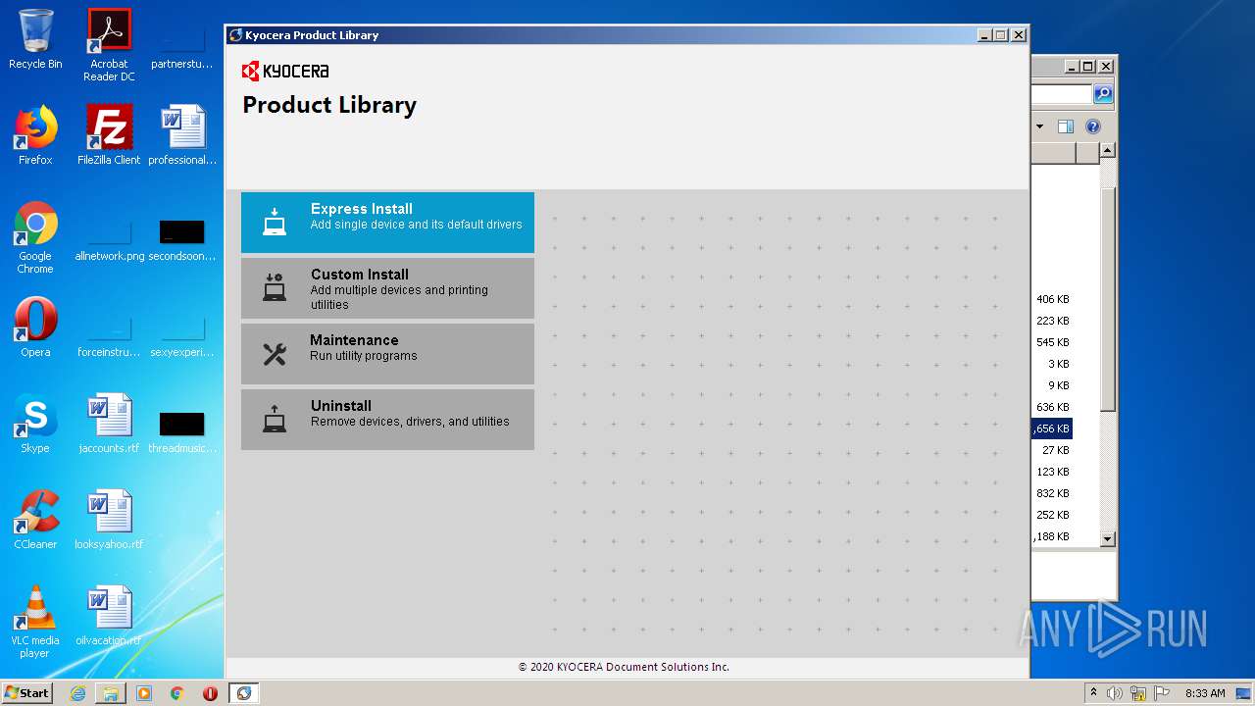Select allnetwork.png file on desktop
1255x706 pixels.
coord(109,241)
